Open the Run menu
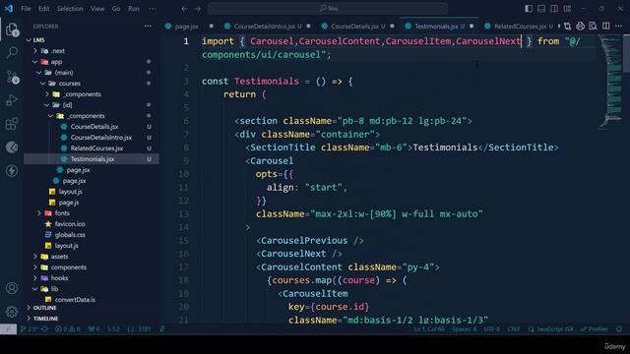Image resolution: width=630 pixels, height=354 pixels. coord(134,9)
